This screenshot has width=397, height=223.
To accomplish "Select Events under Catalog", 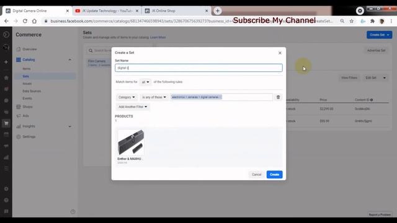I will click(x=27, y=98).
